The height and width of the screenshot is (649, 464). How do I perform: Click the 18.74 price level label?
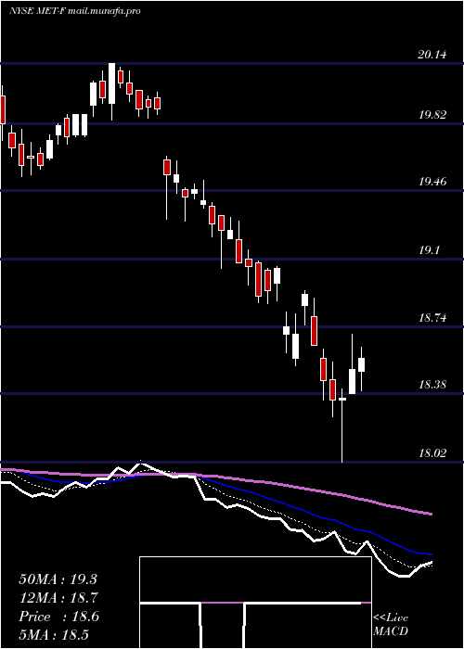[432, 318]
